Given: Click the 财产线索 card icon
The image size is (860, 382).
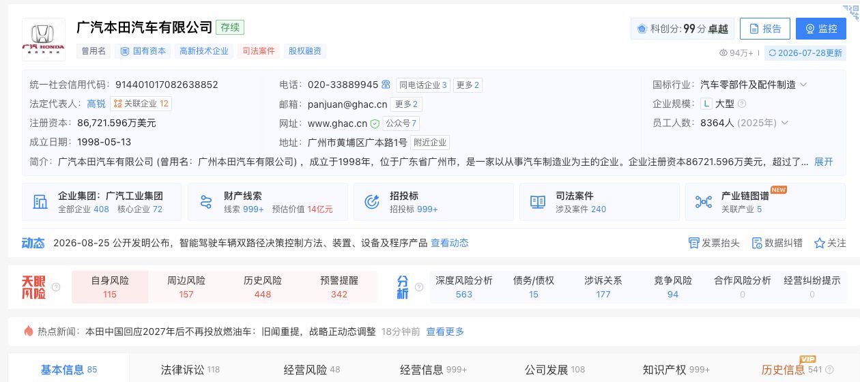Looking at the screenshot, I should pos(206,202).
